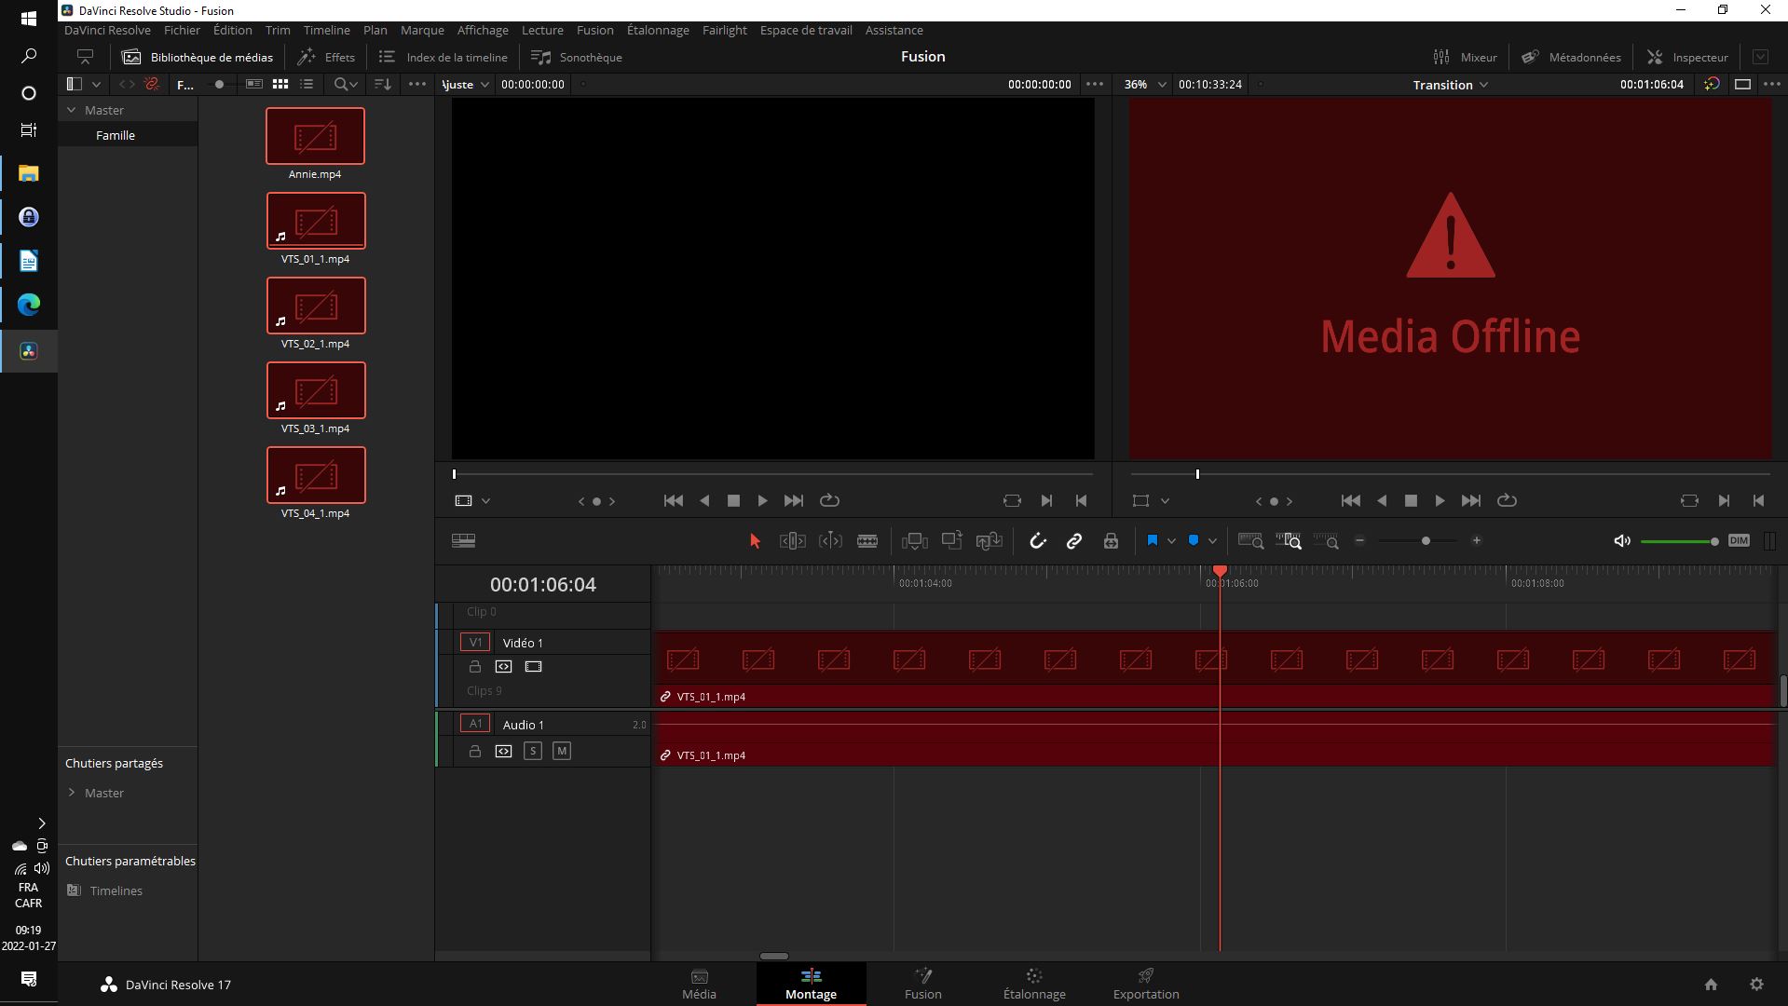Viewport: 1788px width, 1006px height.
Task: Lock the Audio 1 track
Action: click(x=475, y=752)
